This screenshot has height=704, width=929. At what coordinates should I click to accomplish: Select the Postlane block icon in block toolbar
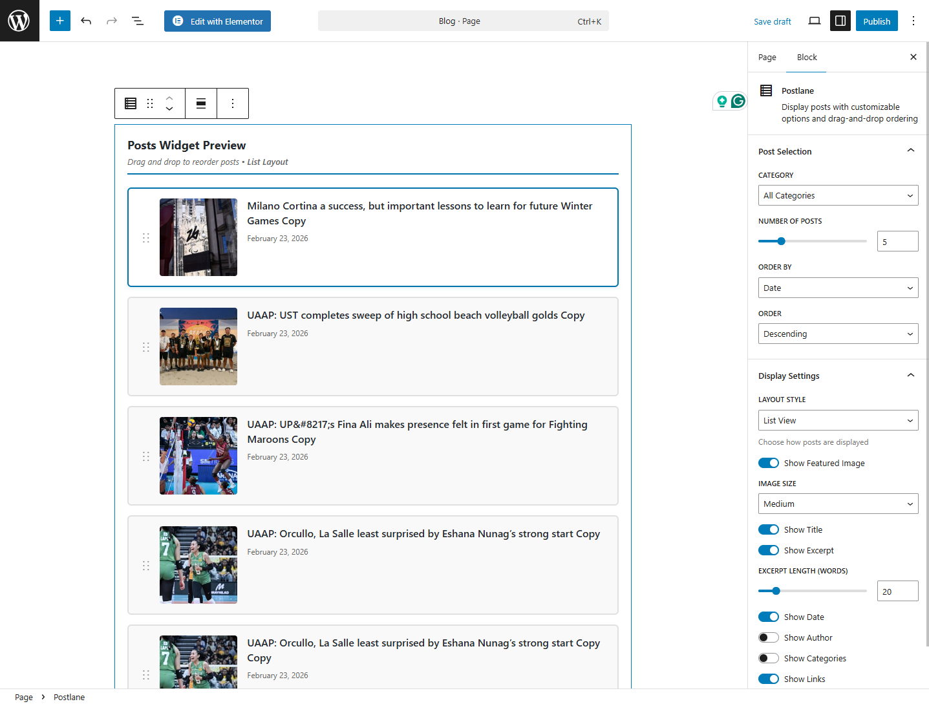130,103
